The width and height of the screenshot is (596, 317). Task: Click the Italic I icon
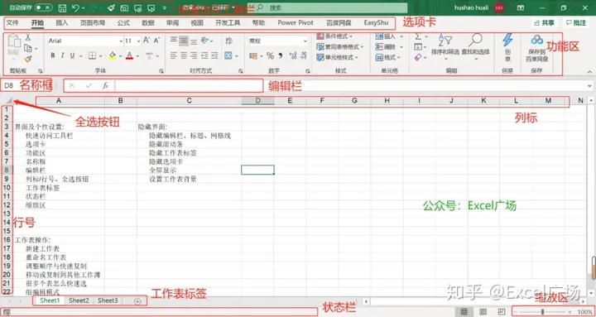pos(62,56)
